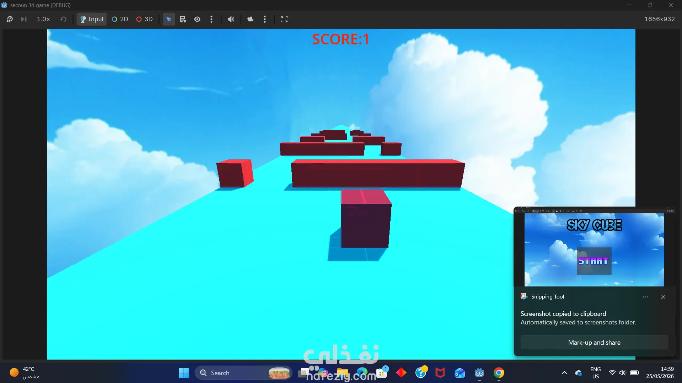Image resolution: width=682 pixels, height=383 pixels.
Task: Dismiss the Snipping Tool notification
Action: click(663, 297)
